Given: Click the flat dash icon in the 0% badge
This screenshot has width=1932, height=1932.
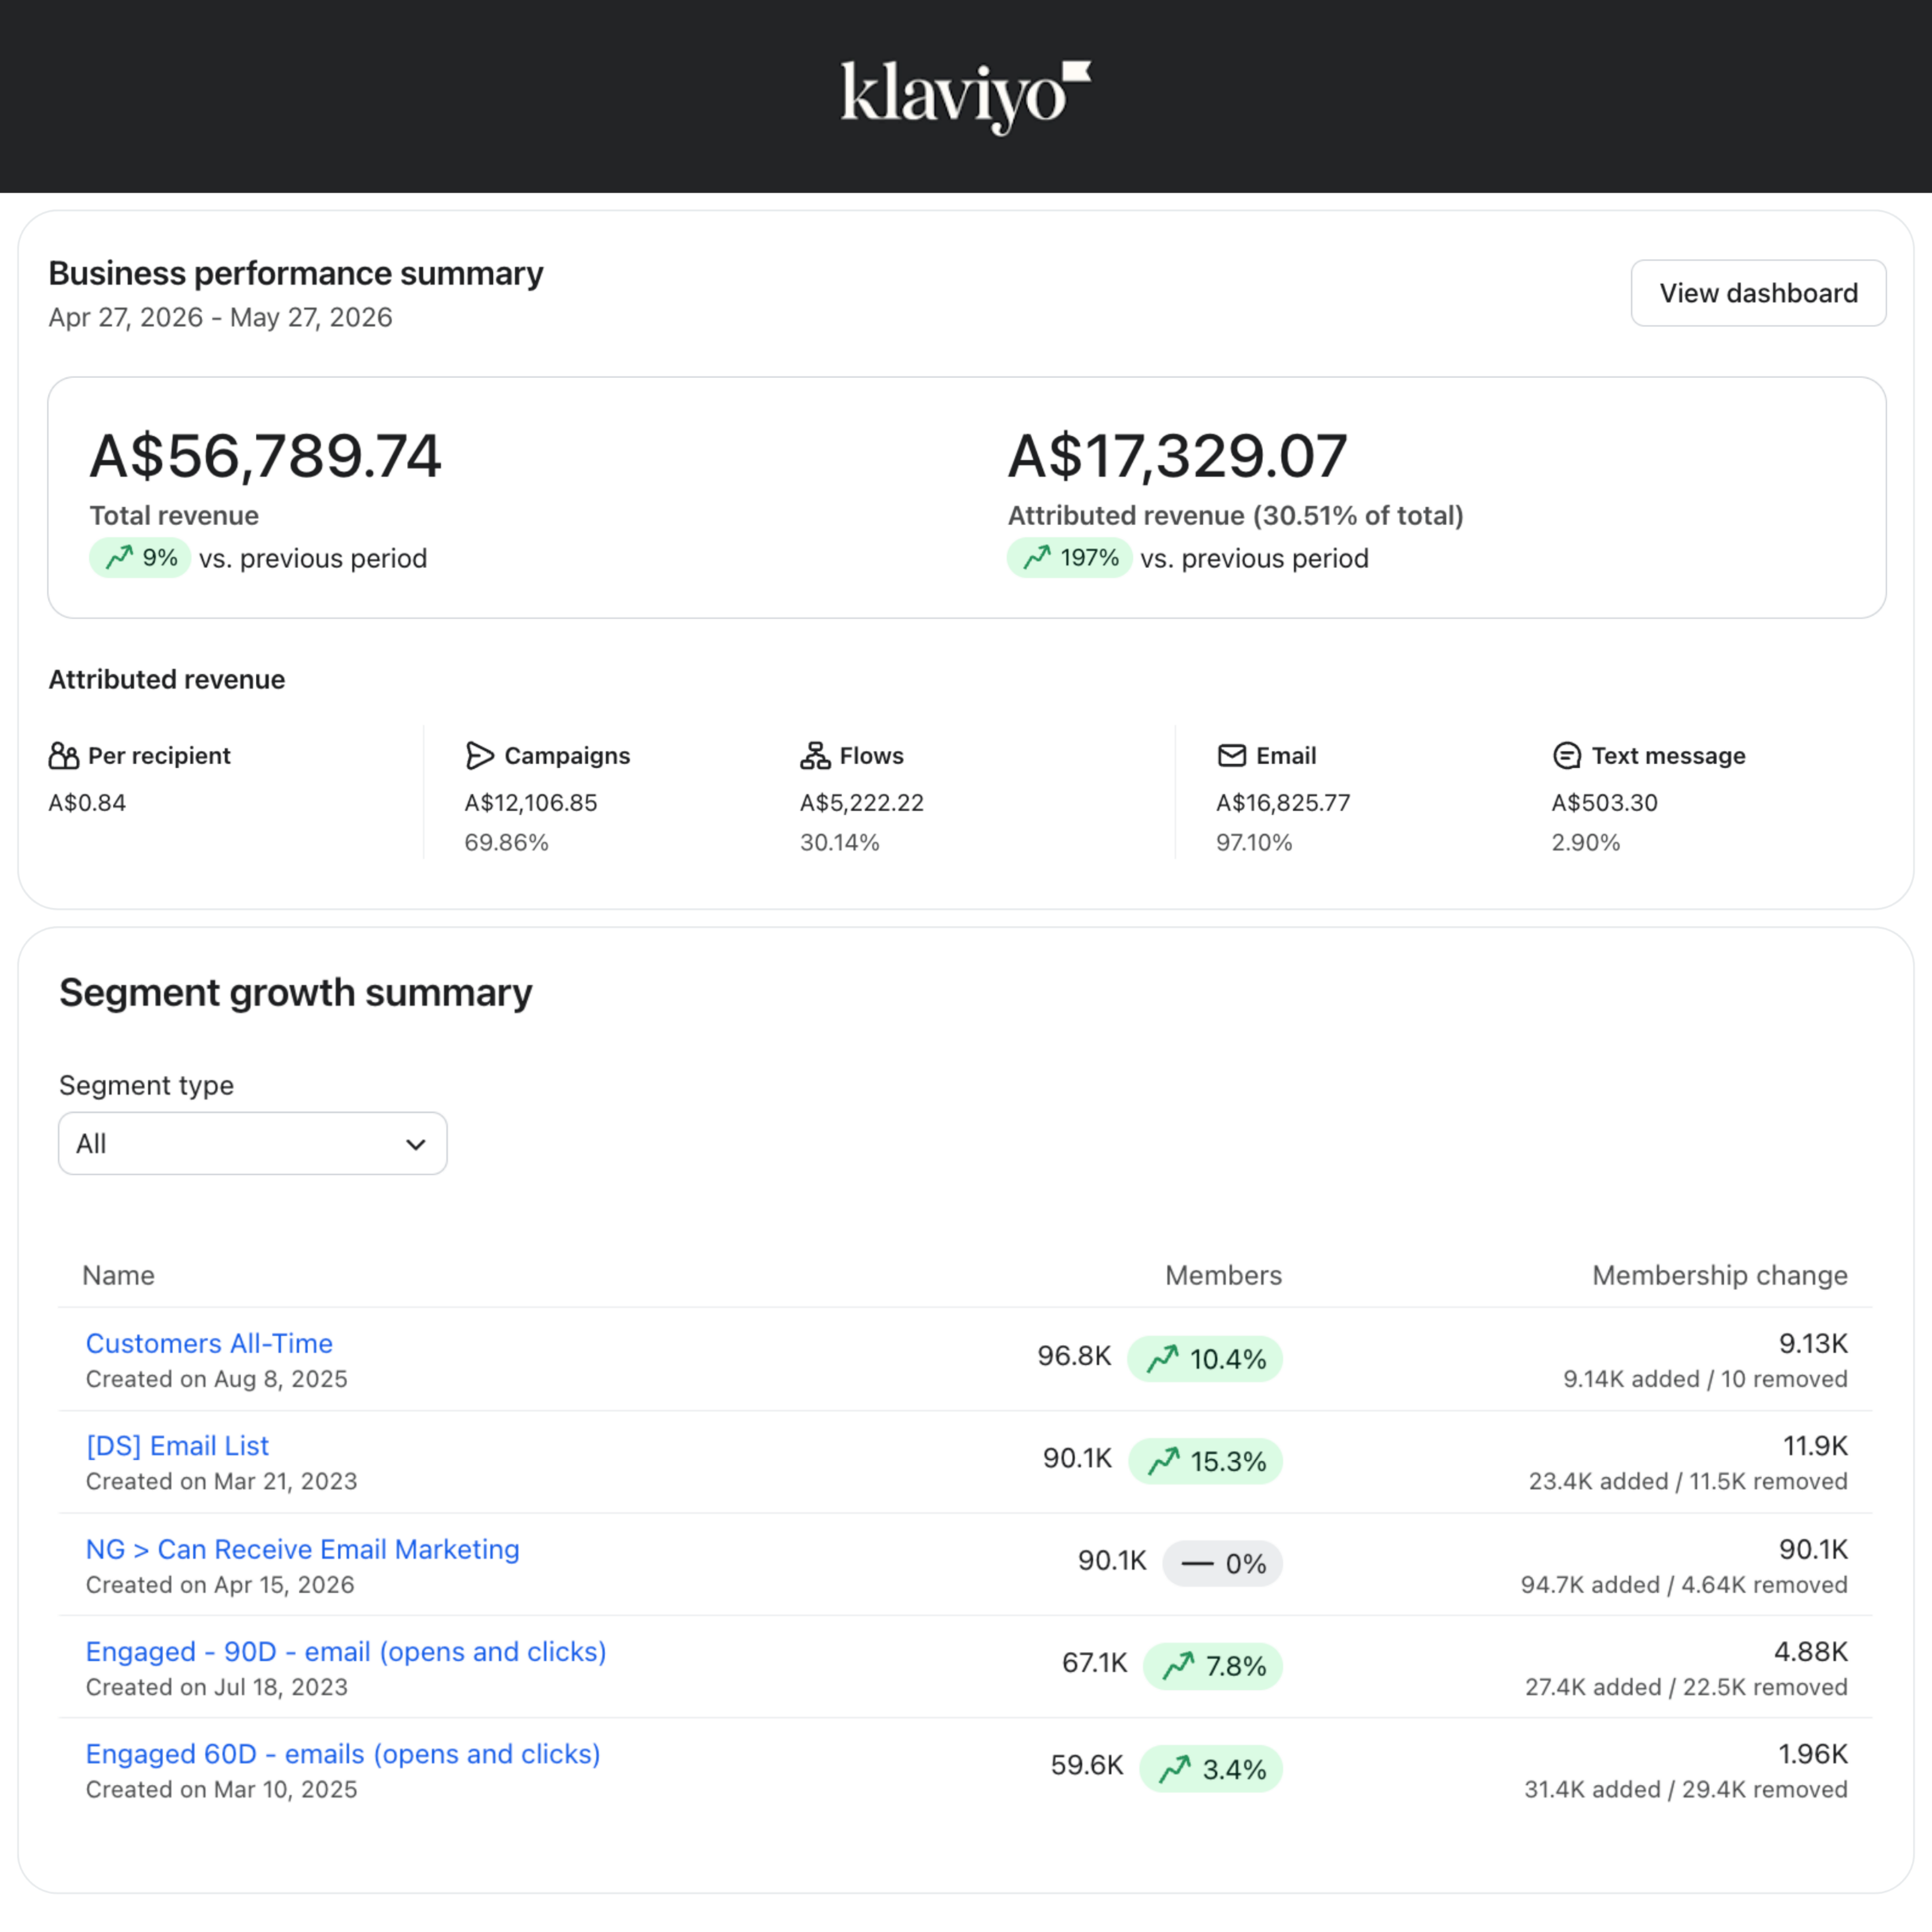Looking at the screenshot, I should (x=1198, y=1564).
